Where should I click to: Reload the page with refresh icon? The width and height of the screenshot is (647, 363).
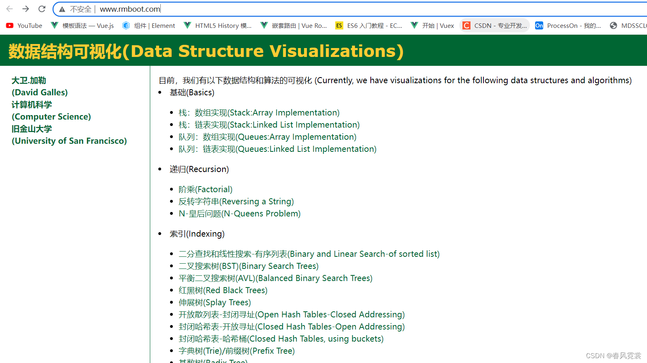point(42,9)
